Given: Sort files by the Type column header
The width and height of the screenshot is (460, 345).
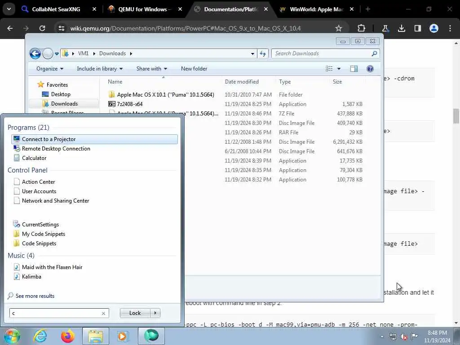Looking at the screenshot, I should [284, 82].
